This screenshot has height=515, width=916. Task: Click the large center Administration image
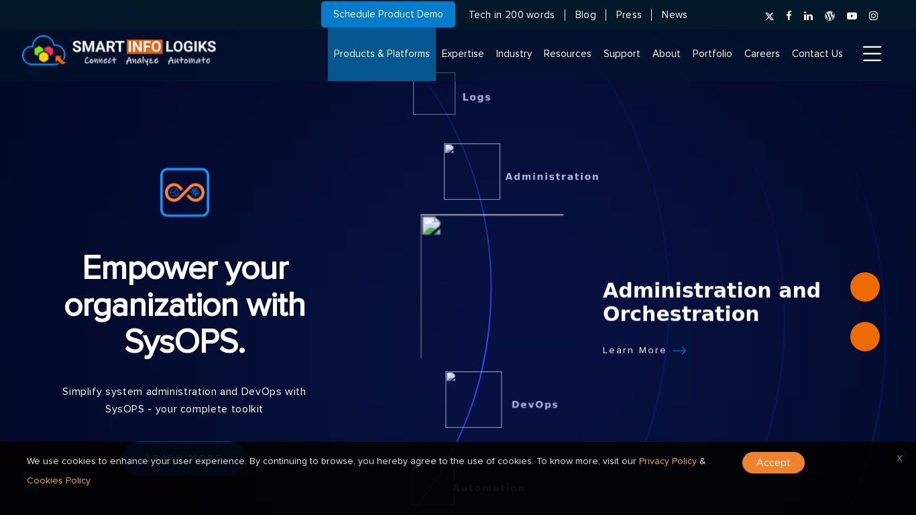(x=492, y=286)
